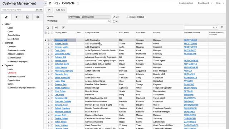Click the notes icon in Cook, Peter row
The image size is (229, 129).
tap(49, 51)
